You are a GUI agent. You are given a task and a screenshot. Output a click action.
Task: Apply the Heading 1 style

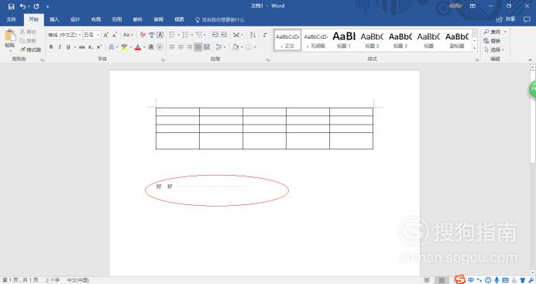[x=344, y=40]
